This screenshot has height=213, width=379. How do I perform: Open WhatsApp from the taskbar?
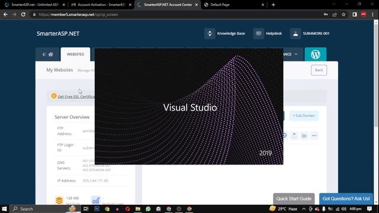(x=148, y=209)
